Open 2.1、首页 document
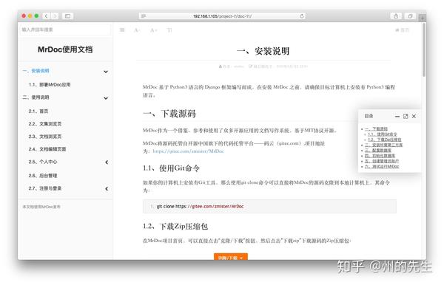The height and width of the screenshot is (285, 444). click(38, 111)
